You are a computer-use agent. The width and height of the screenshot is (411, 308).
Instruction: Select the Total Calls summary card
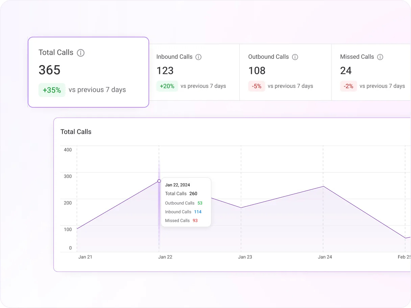[x=88, y=72]
